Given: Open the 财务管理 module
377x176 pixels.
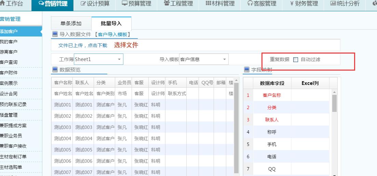Looking at the screenshot, I should (x=304, y=4).
